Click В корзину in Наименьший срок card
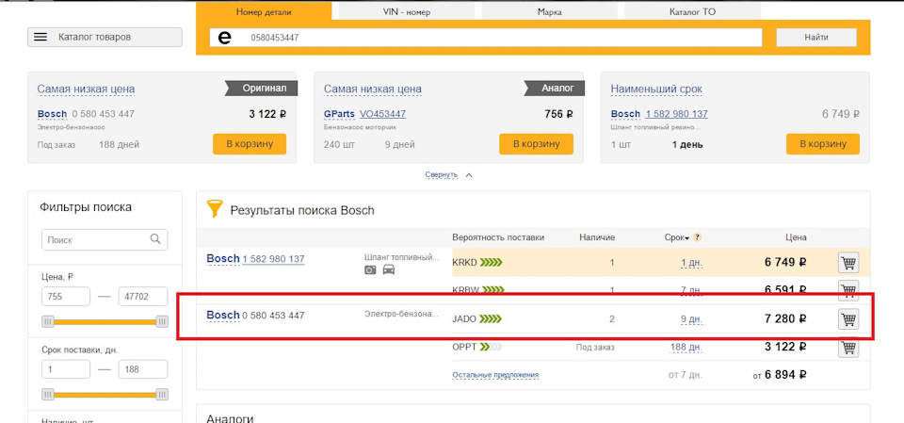Viewport: 904px width, 423px height. (823, 144)
